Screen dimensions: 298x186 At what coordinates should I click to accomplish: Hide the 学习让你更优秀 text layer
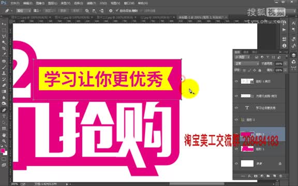[236, 108]
